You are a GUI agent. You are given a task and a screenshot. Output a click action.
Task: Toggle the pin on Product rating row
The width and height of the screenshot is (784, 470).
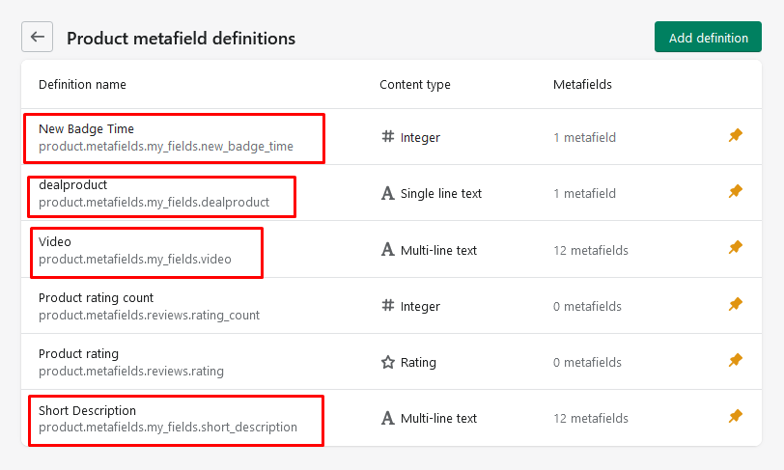pyautogui.click(x=735, y=361)
